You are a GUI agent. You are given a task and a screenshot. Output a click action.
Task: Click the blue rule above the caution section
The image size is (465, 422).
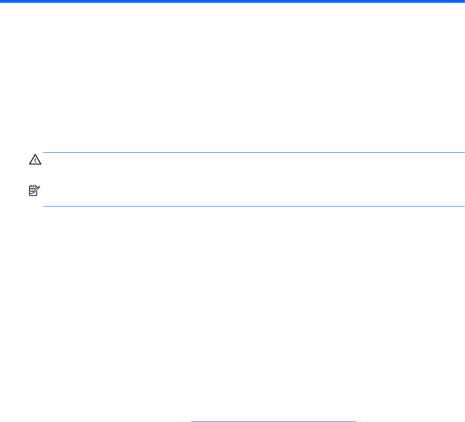(254, 152)
